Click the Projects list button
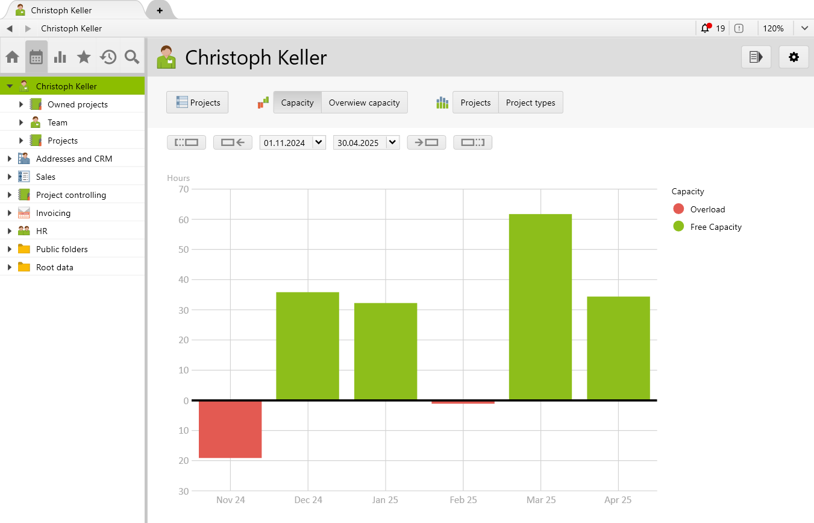The width and height of the screenshot is (814, 523). click(x=198, y=103)
